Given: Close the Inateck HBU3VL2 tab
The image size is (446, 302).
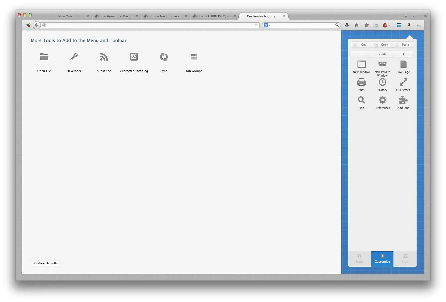Looking at the screenshot, I should click(235, 16).
